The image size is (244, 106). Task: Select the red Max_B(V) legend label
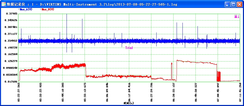point(47,9)
